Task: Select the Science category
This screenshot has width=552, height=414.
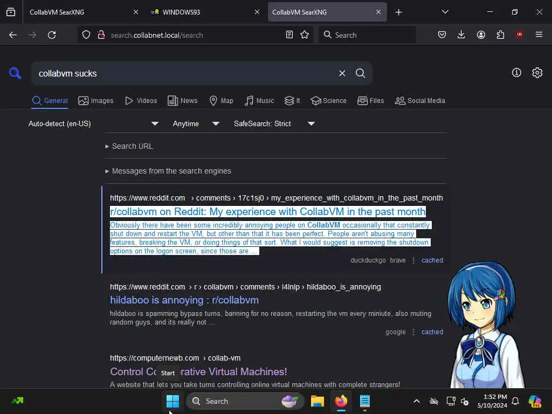Action: pyautogui.click(x=328, y=101)
